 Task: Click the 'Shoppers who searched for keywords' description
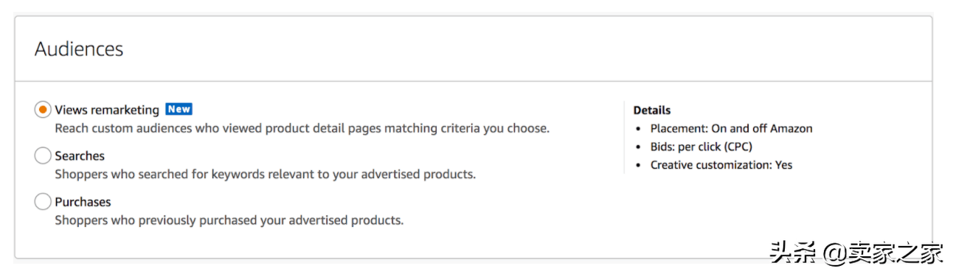point(266,175)
